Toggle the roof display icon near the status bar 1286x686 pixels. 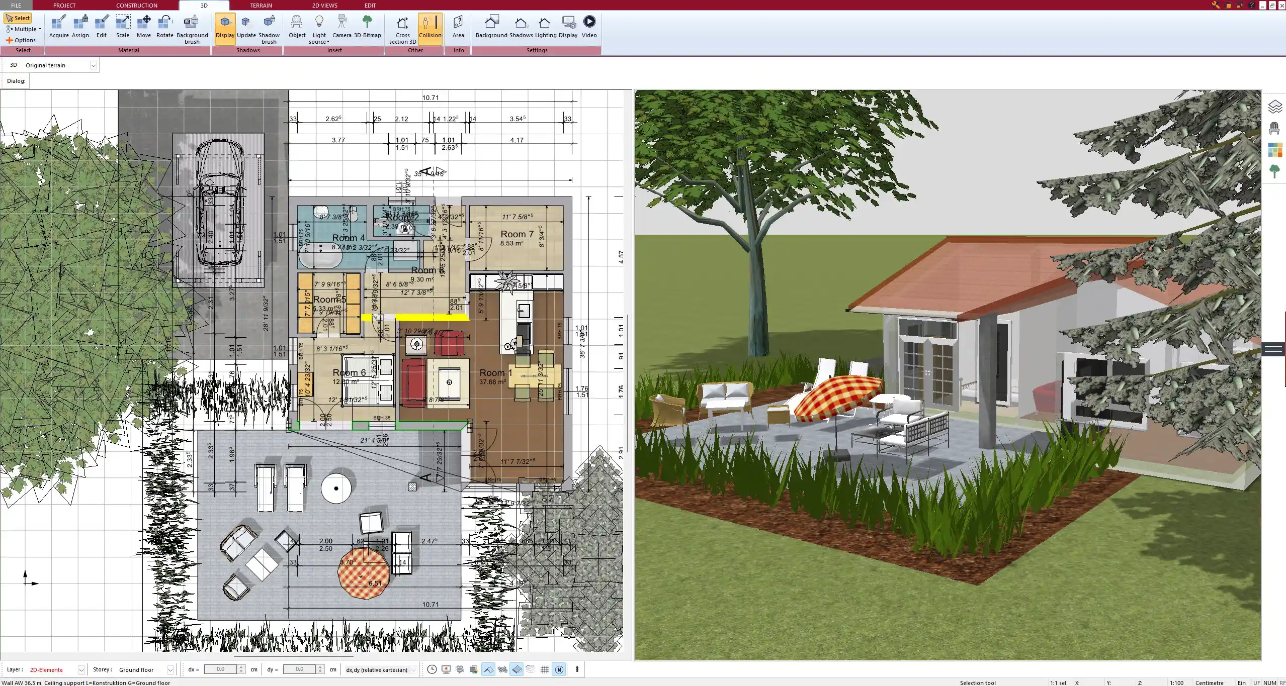[488, 669]
